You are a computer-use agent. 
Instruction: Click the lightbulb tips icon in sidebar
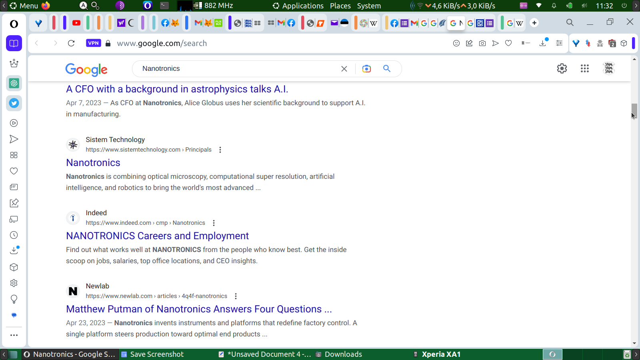pos(14,299)
